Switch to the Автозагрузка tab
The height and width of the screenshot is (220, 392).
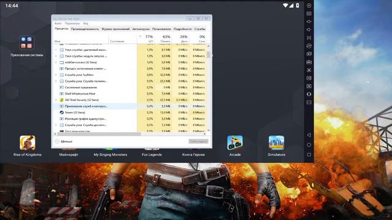click(141, 29)
